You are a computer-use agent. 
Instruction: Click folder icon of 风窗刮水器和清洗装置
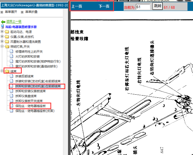[x=7, y=42]
